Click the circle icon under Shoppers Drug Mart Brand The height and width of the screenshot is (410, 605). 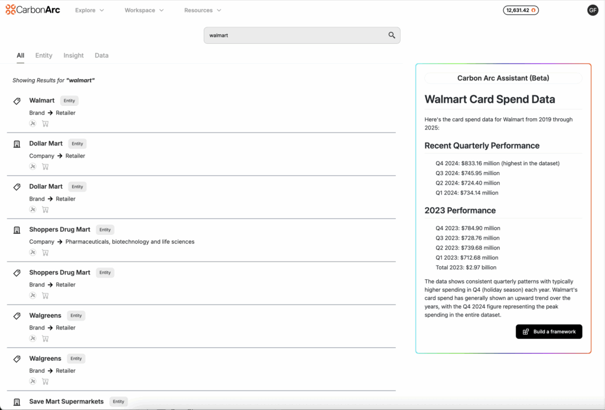pos(33,295)
